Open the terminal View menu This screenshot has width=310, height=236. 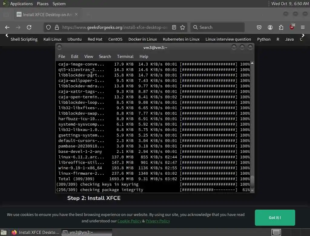89,56
